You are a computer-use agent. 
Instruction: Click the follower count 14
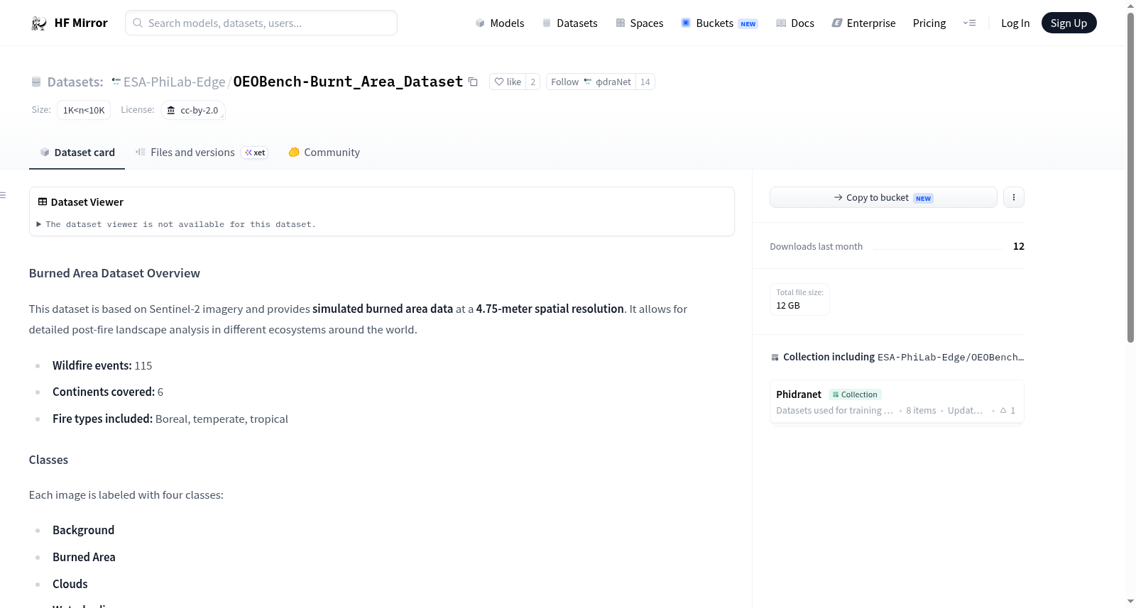[645, 82]
